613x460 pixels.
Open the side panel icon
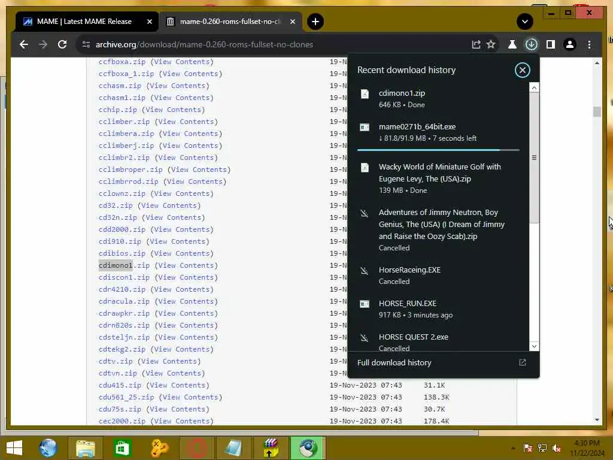click(551, 44)
